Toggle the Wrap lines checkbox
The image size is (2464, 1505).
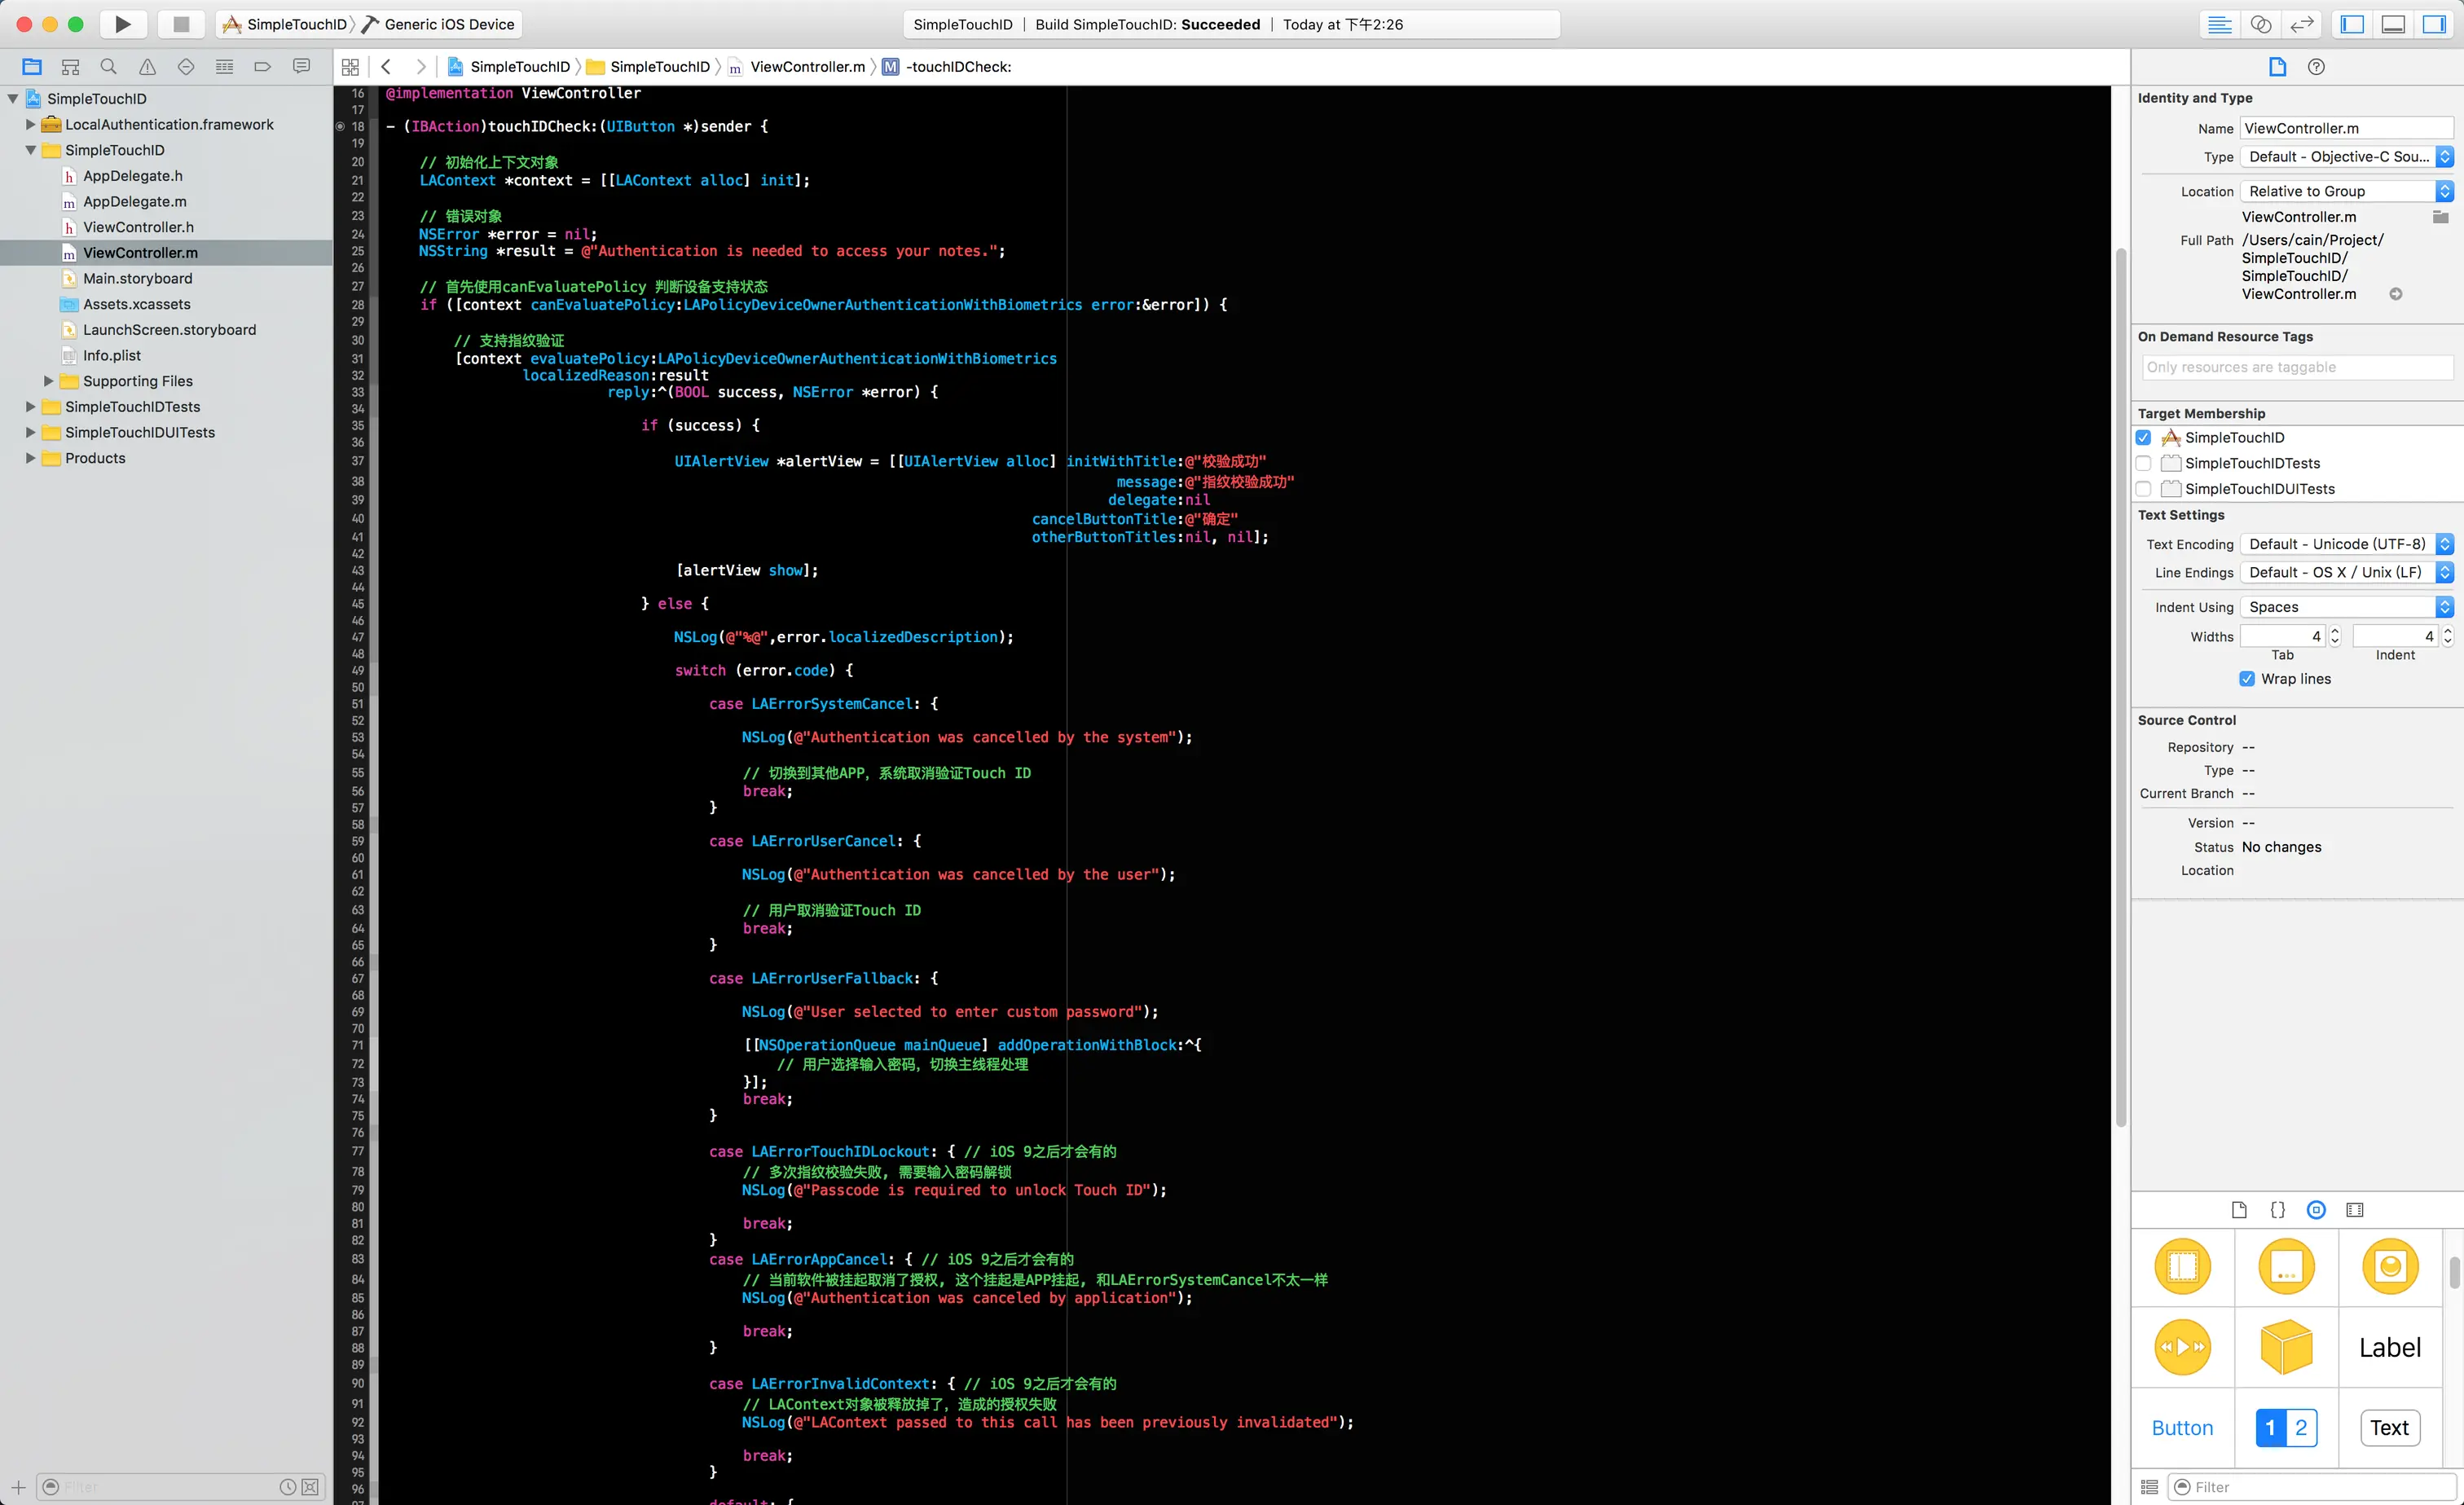2247,679
